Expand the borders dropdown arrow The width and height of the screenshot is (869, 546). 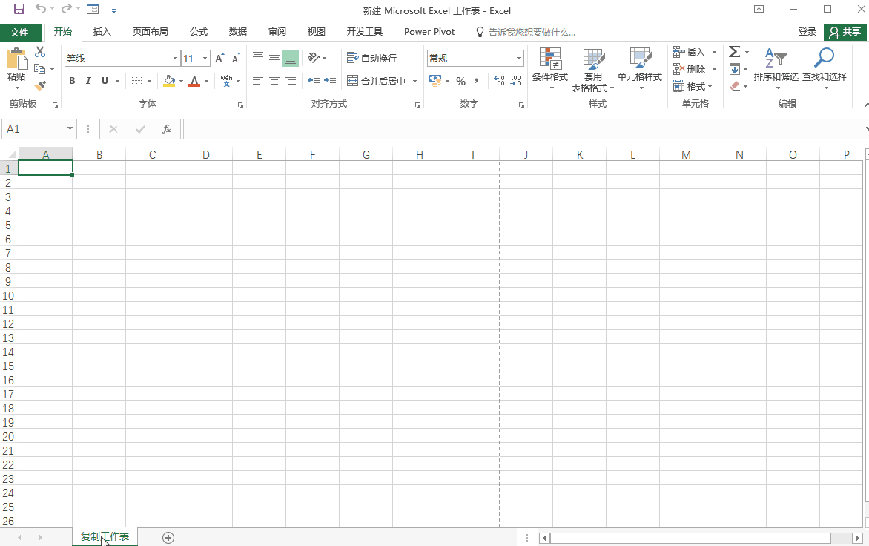coord(149,82)
